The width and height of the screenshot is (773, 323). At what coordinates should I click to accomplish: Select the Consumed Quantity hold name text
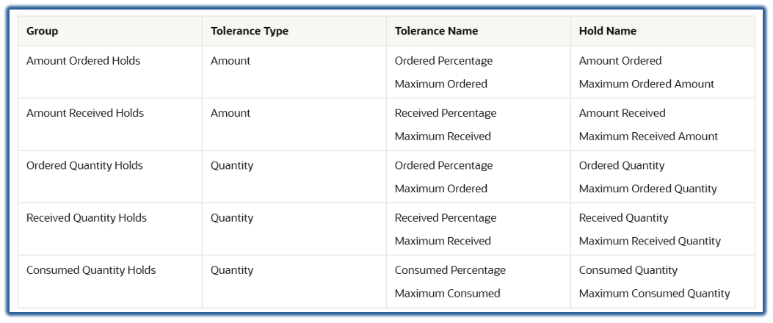pos(628,270)
